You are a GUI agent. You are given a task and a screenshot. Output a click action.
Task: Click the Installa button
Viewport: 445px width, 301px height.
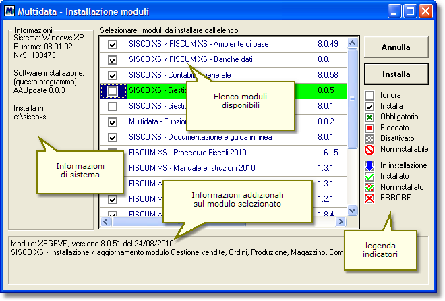coord(396,74)
